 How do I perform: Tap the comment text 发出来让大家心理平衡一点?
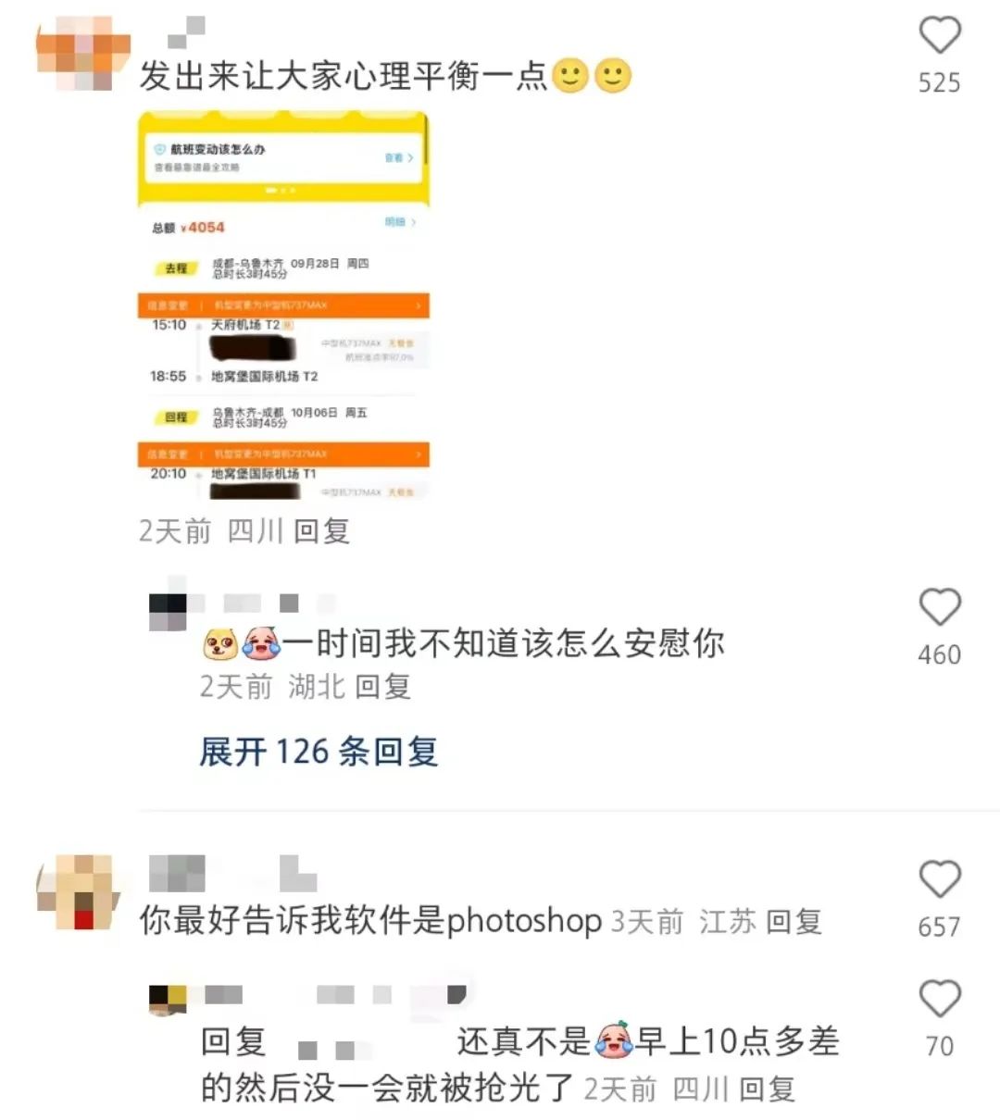344,76
